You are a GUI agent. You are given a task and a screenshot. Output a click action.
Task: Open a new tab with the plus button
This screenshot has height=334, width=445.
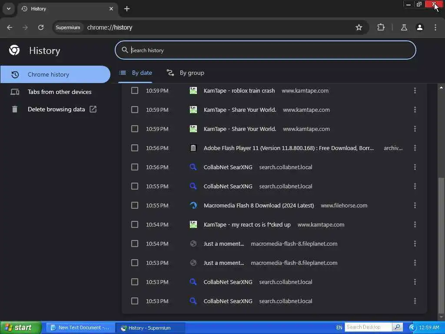click(x=127, y=9)
